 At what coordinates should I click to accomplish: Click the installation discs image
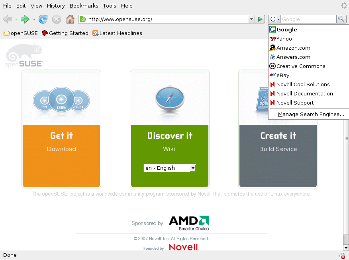click(61, 99)
